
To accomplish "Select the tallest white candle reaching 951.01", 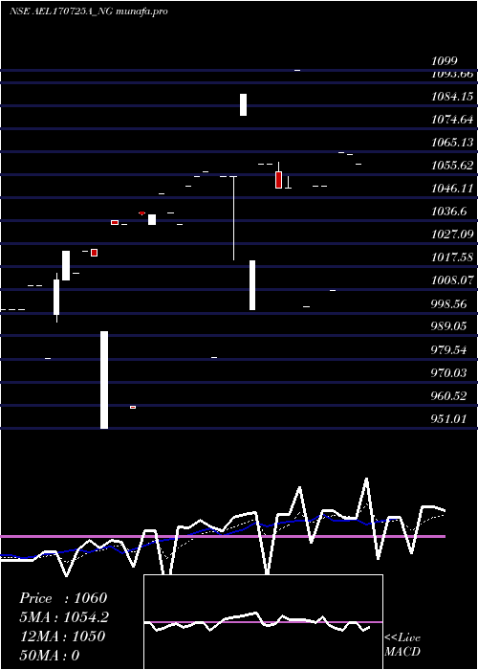I will tap(104, 380).
